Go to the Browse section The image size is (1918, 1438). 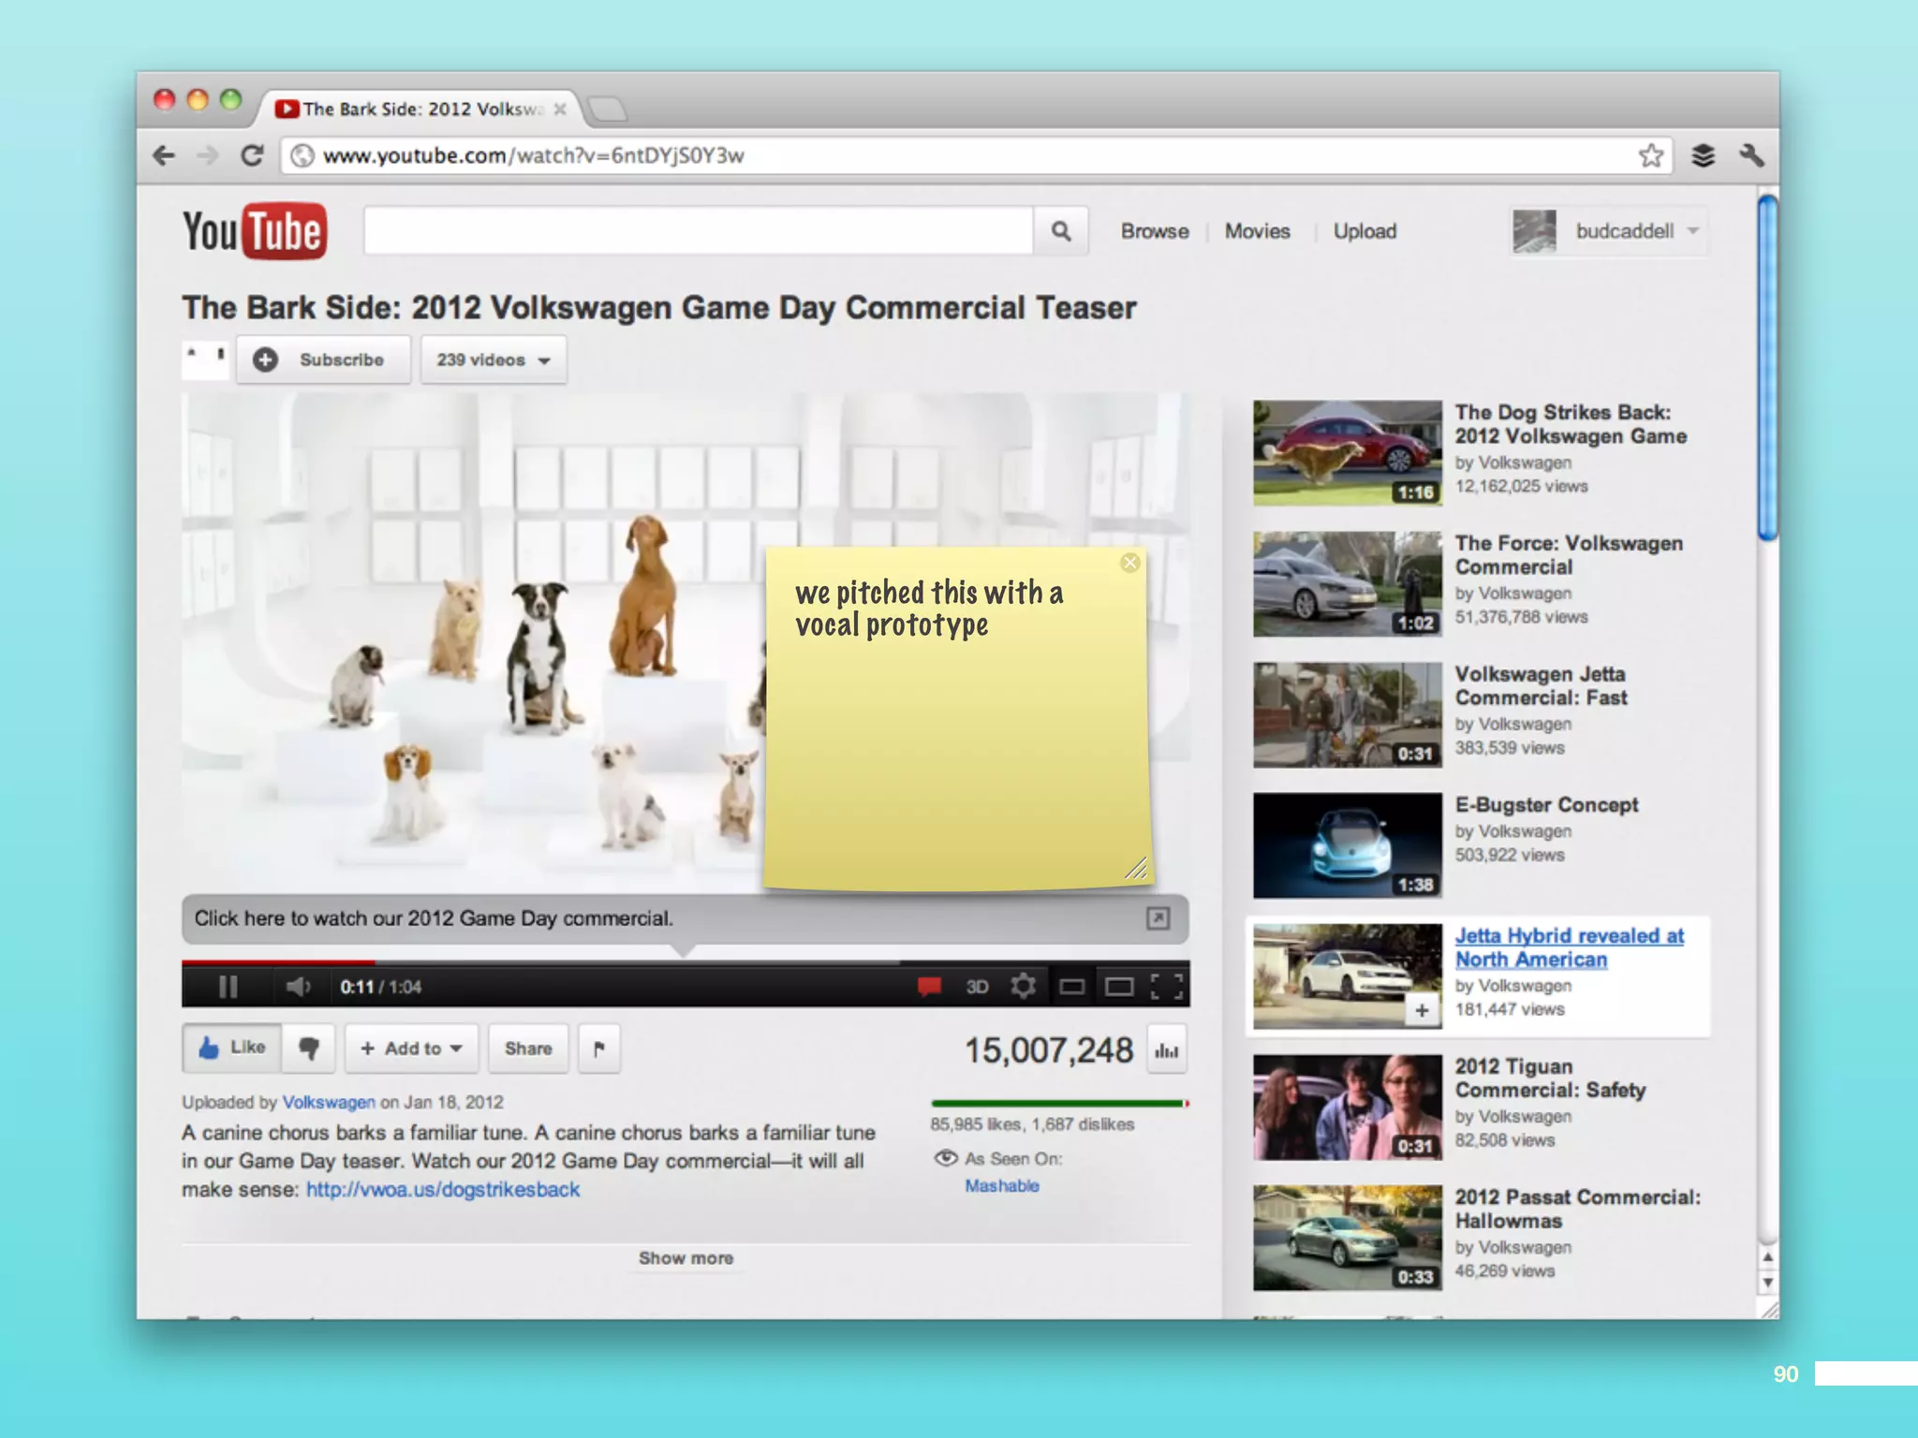(x=1155, y=231)
